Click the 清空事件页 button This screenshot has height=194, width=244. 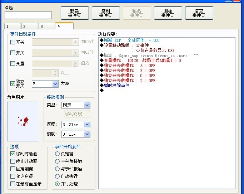199,13
